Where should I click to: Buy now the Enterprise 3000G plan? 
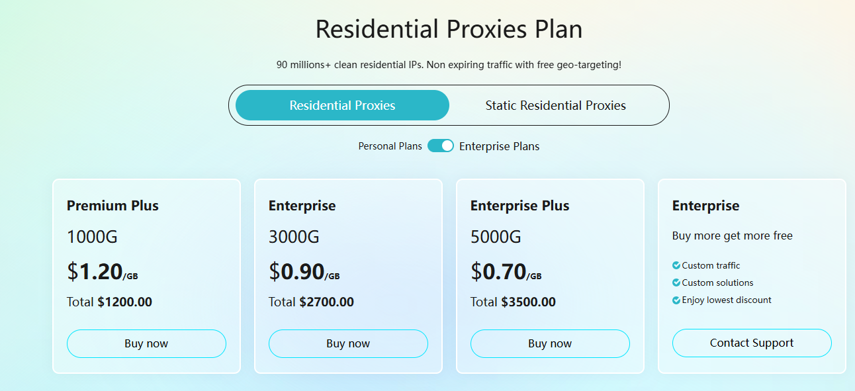(348, 343)
